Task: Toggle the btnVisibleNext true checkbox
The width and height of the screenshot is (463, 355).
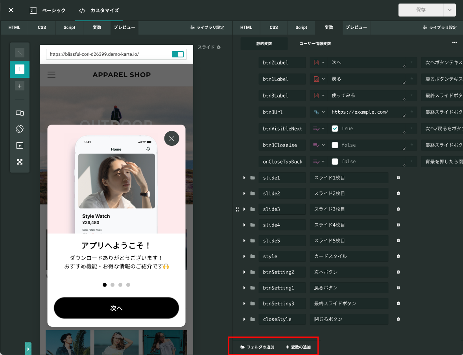Action: 335,129
